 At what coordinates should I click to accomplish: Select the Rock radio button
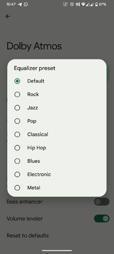click(x=17, y=94)
